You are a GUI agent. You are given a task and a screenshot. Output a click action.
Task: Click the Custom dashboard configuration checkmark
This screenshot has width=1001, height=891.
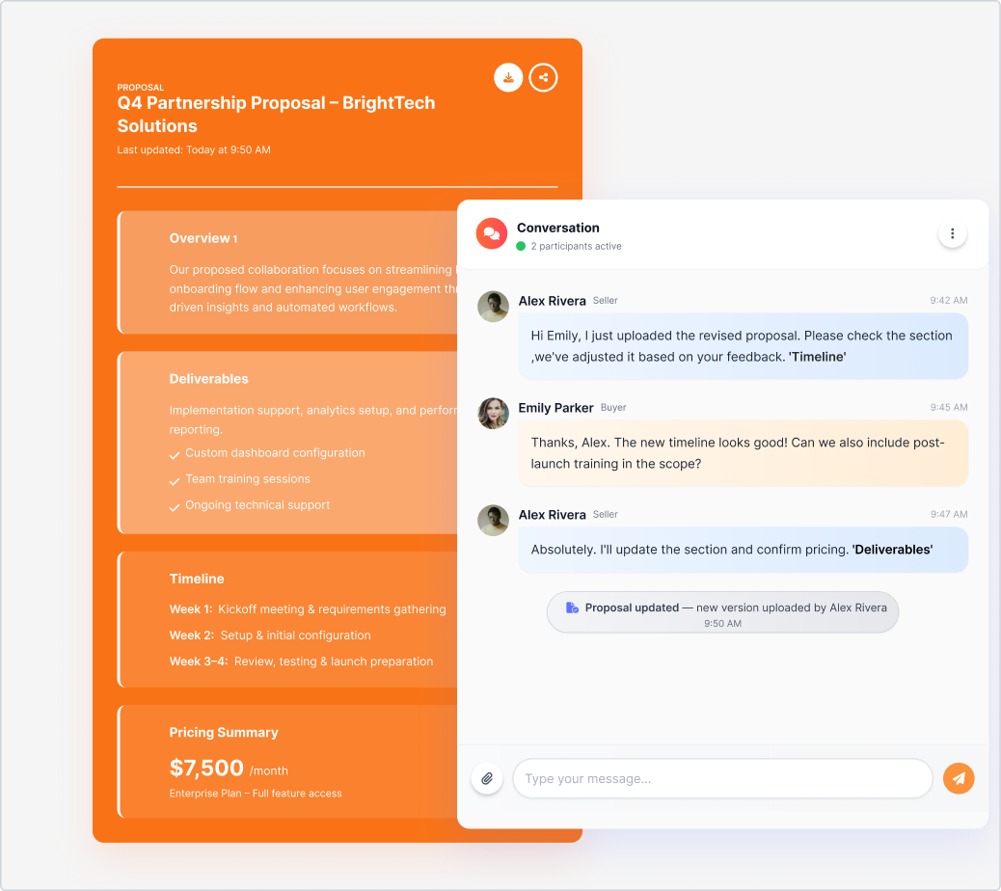coord(175,455)
